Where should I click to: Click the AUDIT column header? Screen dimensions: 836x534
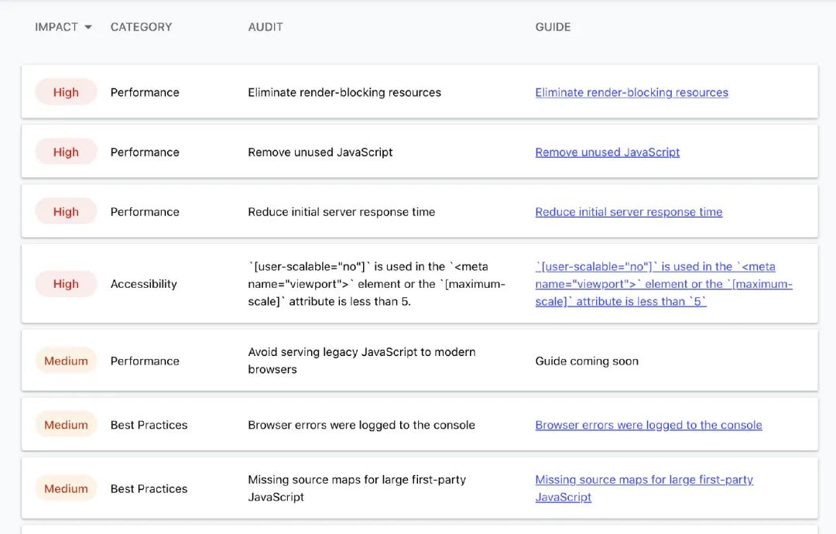click(x=266, y=27)
